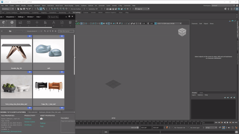
Task: Jump to the start of playback range
Action: [x=216, y=122]
